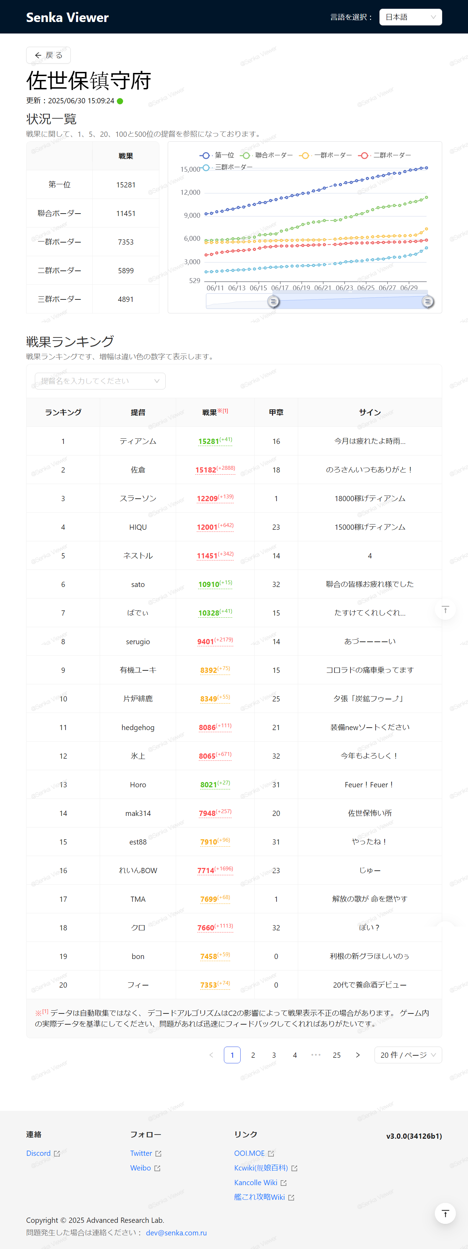This screenshot has width=468, height=1249.
Task: Click external link icon beside Kancolle Wiki
Action: (284, 1183)
